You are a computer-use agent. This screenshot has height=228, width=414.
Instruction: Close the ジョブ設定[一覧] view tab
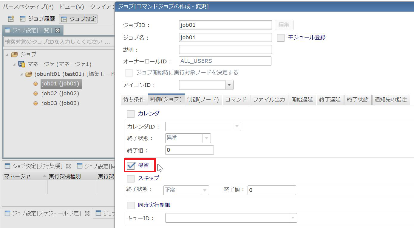58,30
